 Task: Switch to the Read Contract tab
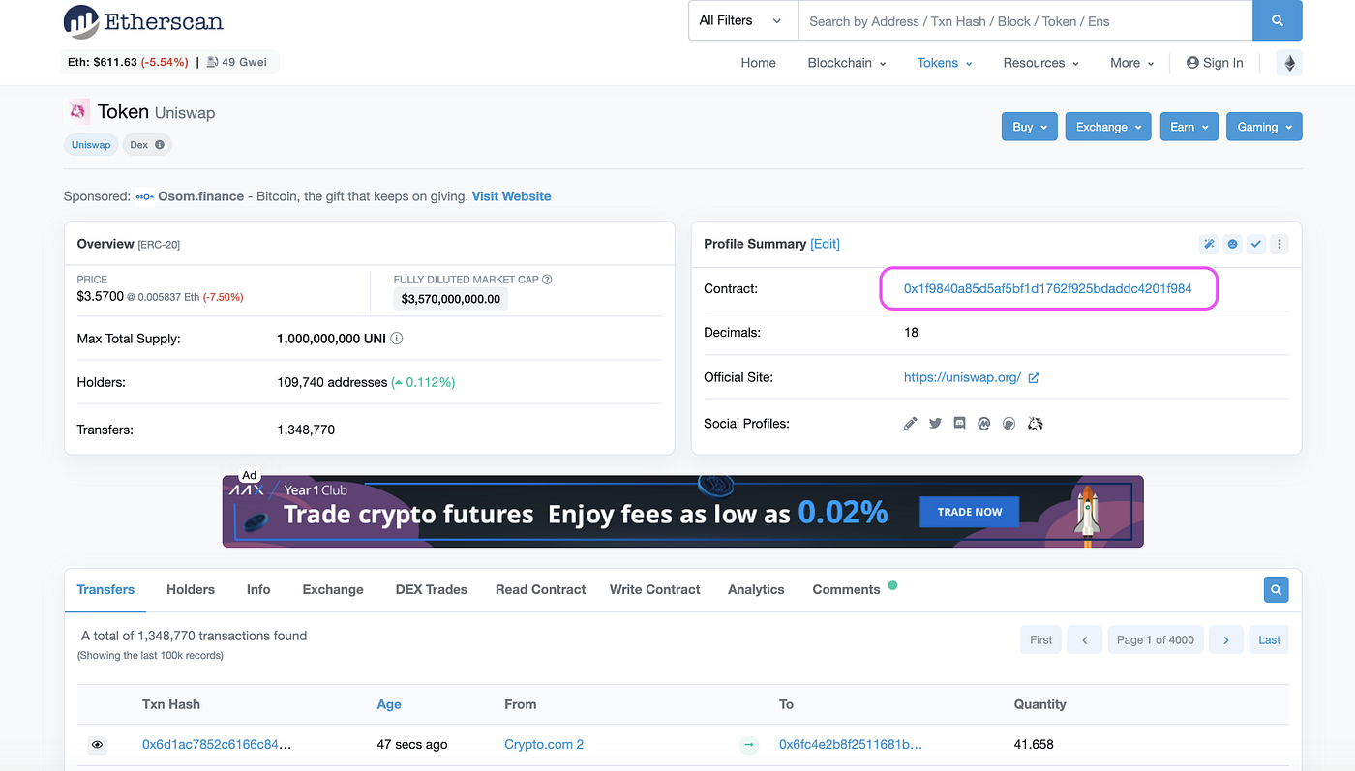pos(541,589)
